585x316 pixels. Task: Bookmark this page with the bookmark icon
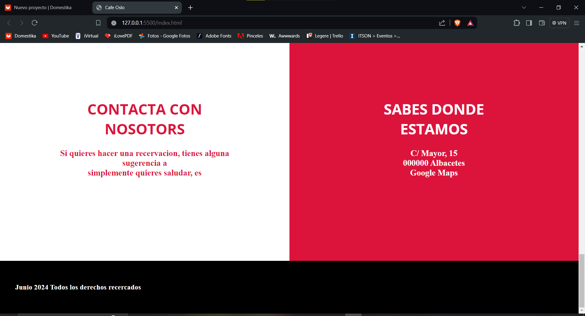click(98, 23)
